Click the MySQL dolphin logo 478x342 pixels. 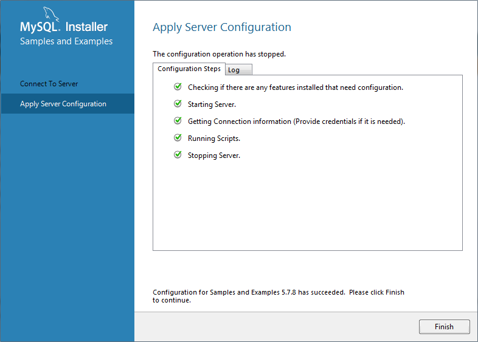pyautogui.click(x=51, y=14)
